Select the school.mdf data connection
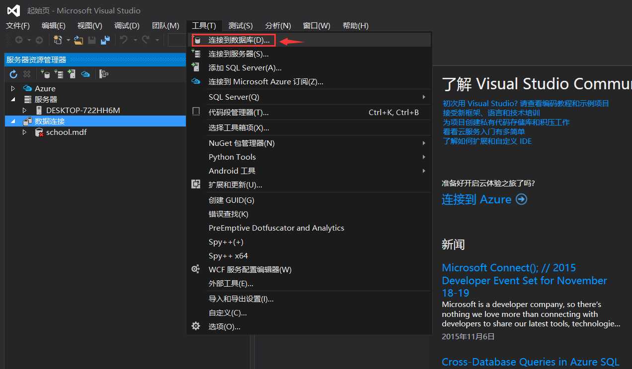632x369 pixels. [x=67, y=132]
